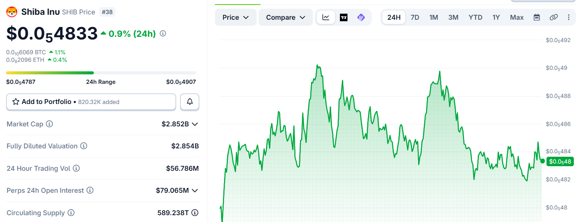Click the $0.0₅486 y-axis label

click(x=558, y=124)
